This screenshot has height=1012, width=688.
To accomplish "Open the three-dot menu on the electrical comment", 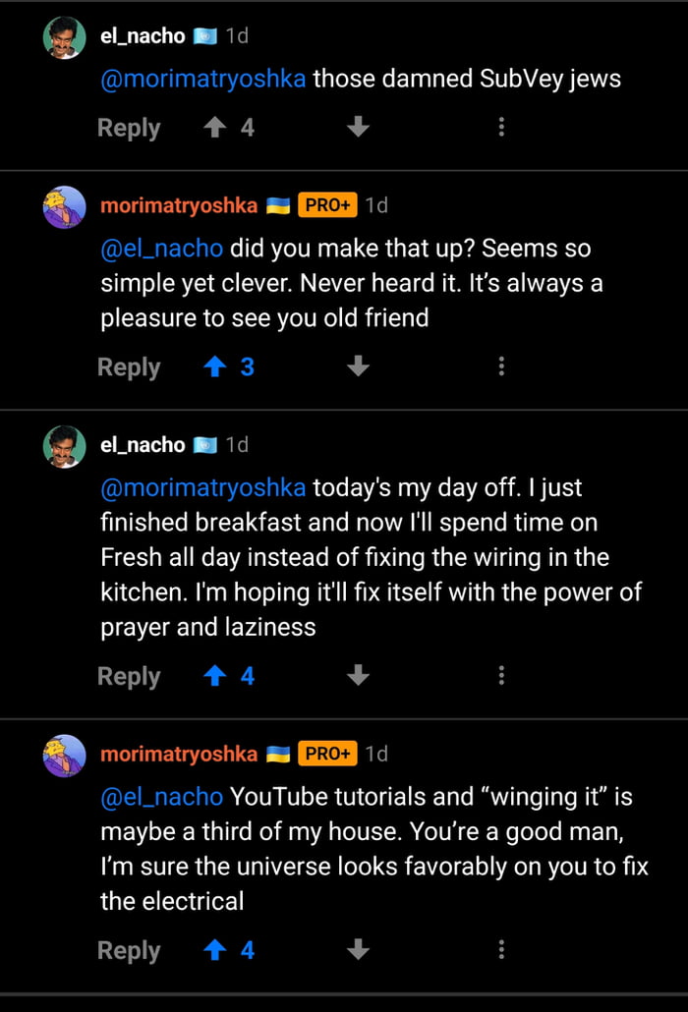I will coord(501,948).
